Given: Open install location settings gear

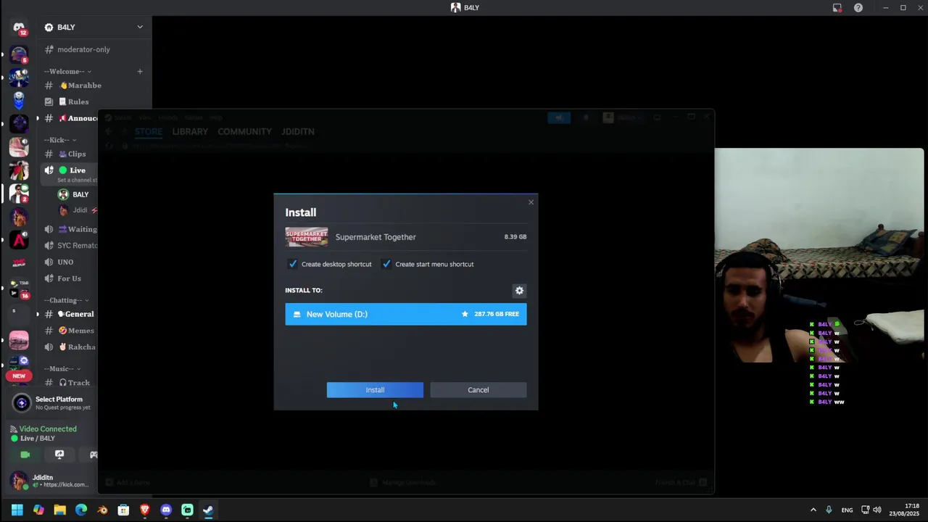Looking at the screenshot, I should click(519, 291).
